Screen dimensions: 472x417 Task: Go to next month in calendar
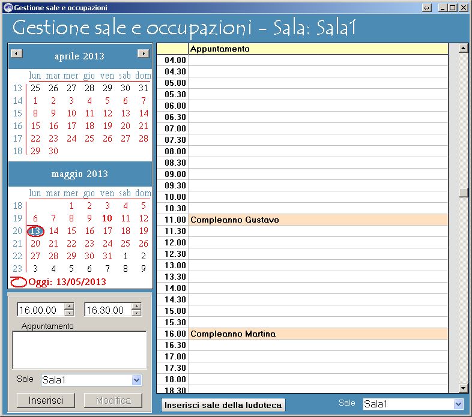[144, 53]
